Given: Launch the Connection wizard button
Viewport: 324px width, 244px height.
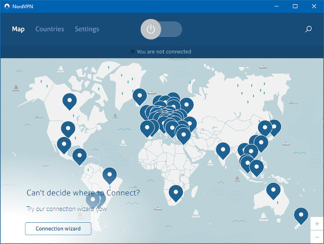Looking at the screenshot, I should tap(58, 229).
